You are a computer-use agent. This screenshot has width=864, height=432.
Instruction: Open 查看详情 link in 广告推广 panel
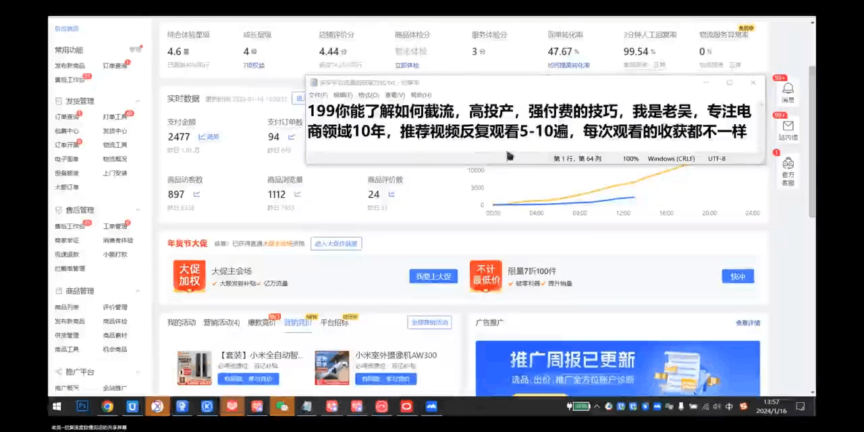click(x=748, y=323)
